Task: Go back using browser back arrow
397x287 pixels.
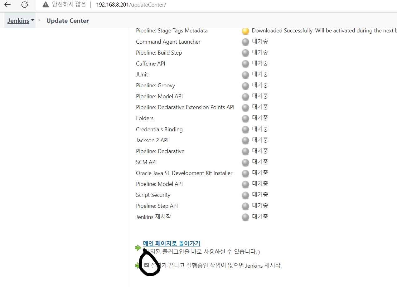Action: [7, 5]
